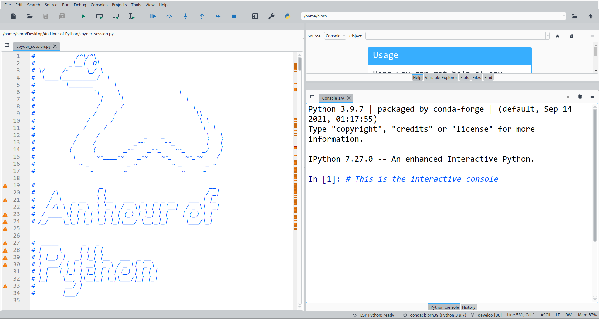
Task: Click the working directory path field
Action: click(432, 16)
